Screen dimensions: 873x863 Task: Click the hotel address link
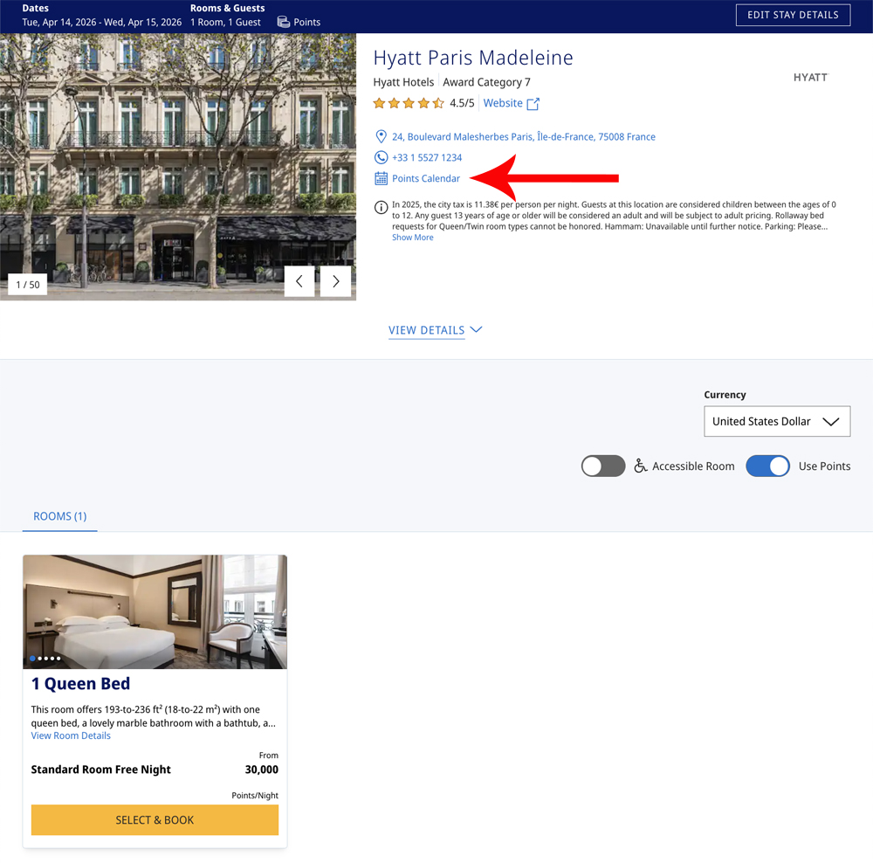[x=523, y=136]
